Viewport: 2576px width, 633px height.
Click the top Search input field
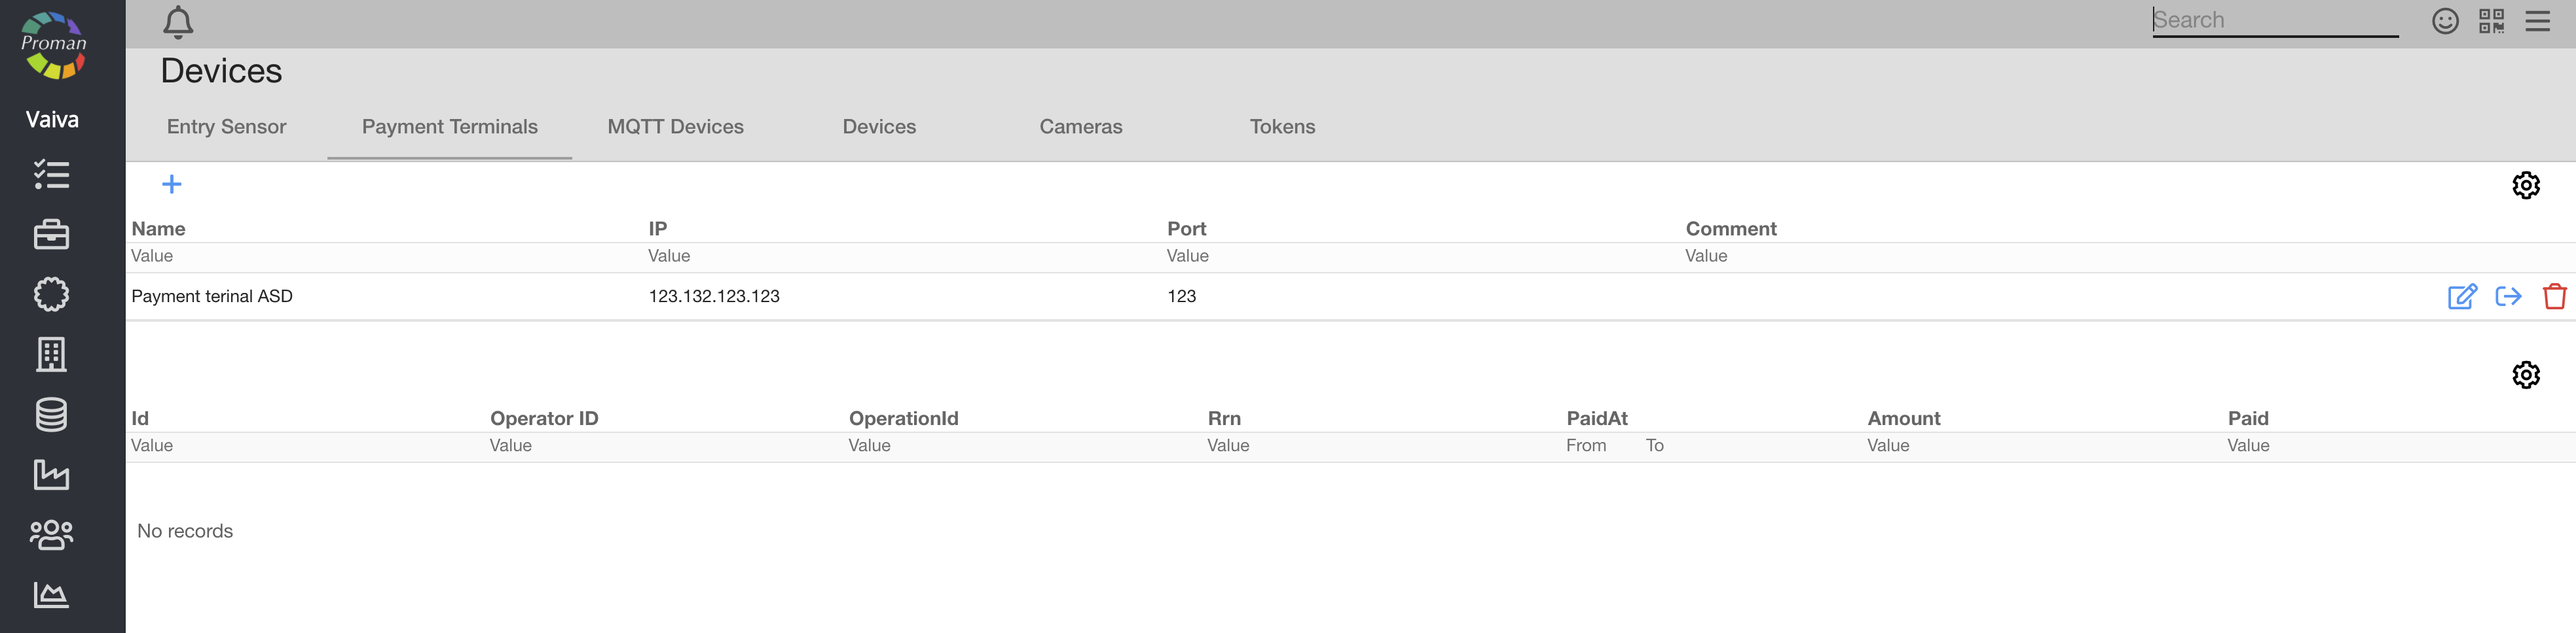coord(2274,20)
